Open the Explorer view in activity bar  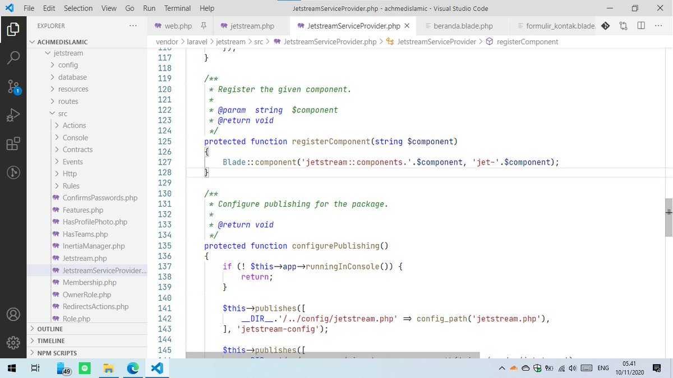click(13, 29)
